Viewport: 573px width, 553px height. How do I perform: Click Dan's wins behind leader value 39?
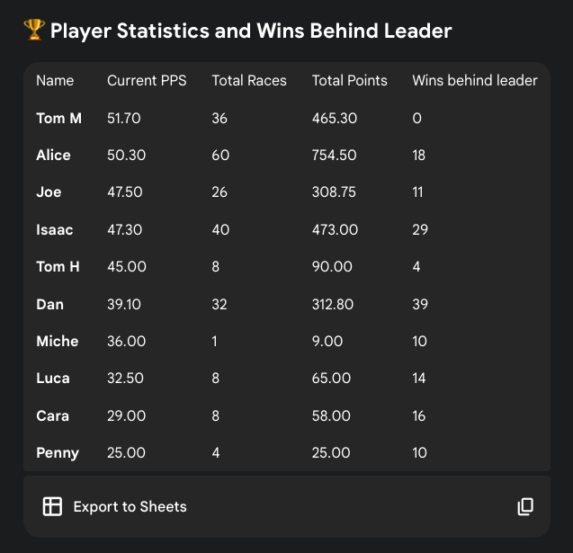[420, 305]
